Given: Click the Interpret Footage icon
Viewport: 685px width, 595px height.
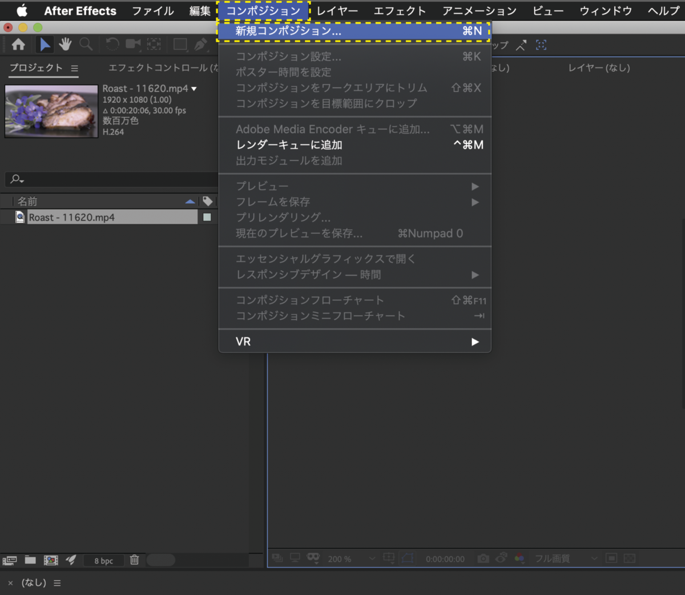Looking at the screenshot, I should click(x=10, y=560).
